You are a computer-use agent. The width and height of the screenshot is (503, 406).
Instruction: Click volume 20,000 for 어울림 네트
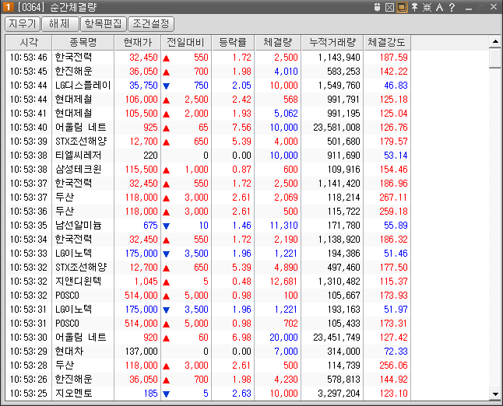click(x=284, y=338)
